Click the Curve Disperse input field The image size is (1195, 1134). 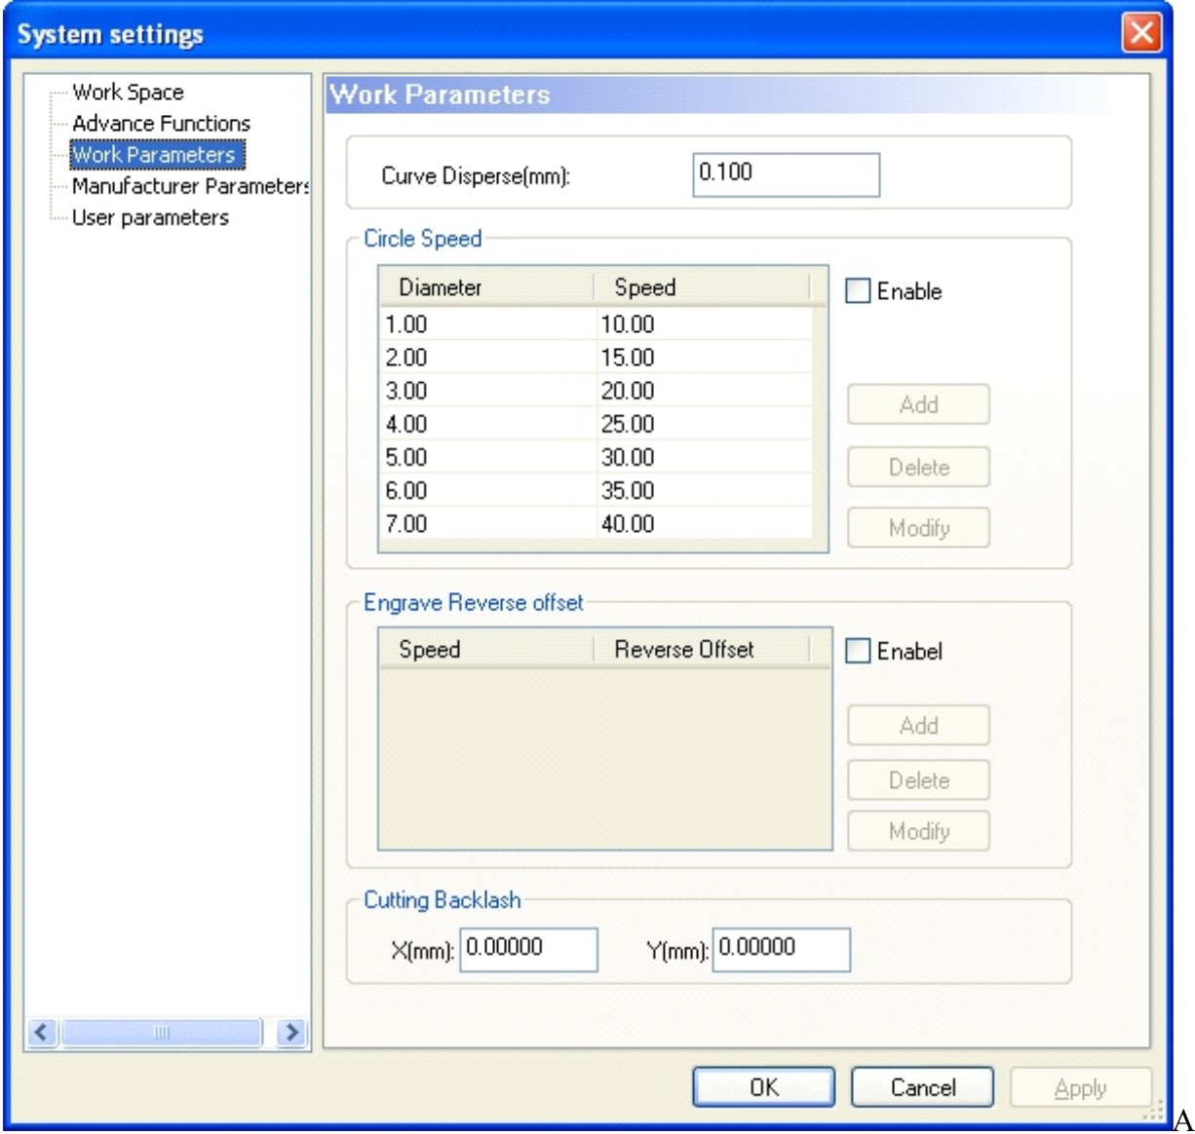tap(785, 174)
